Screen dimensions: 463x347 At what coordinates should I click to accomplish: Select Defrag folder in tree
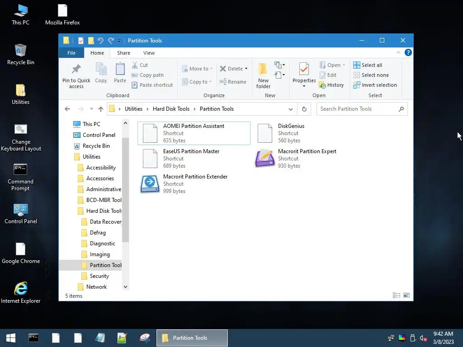(94, 233)
